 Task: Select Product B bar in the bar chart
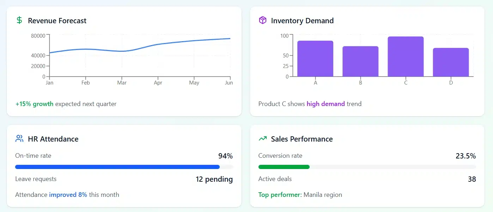[360, 62]
